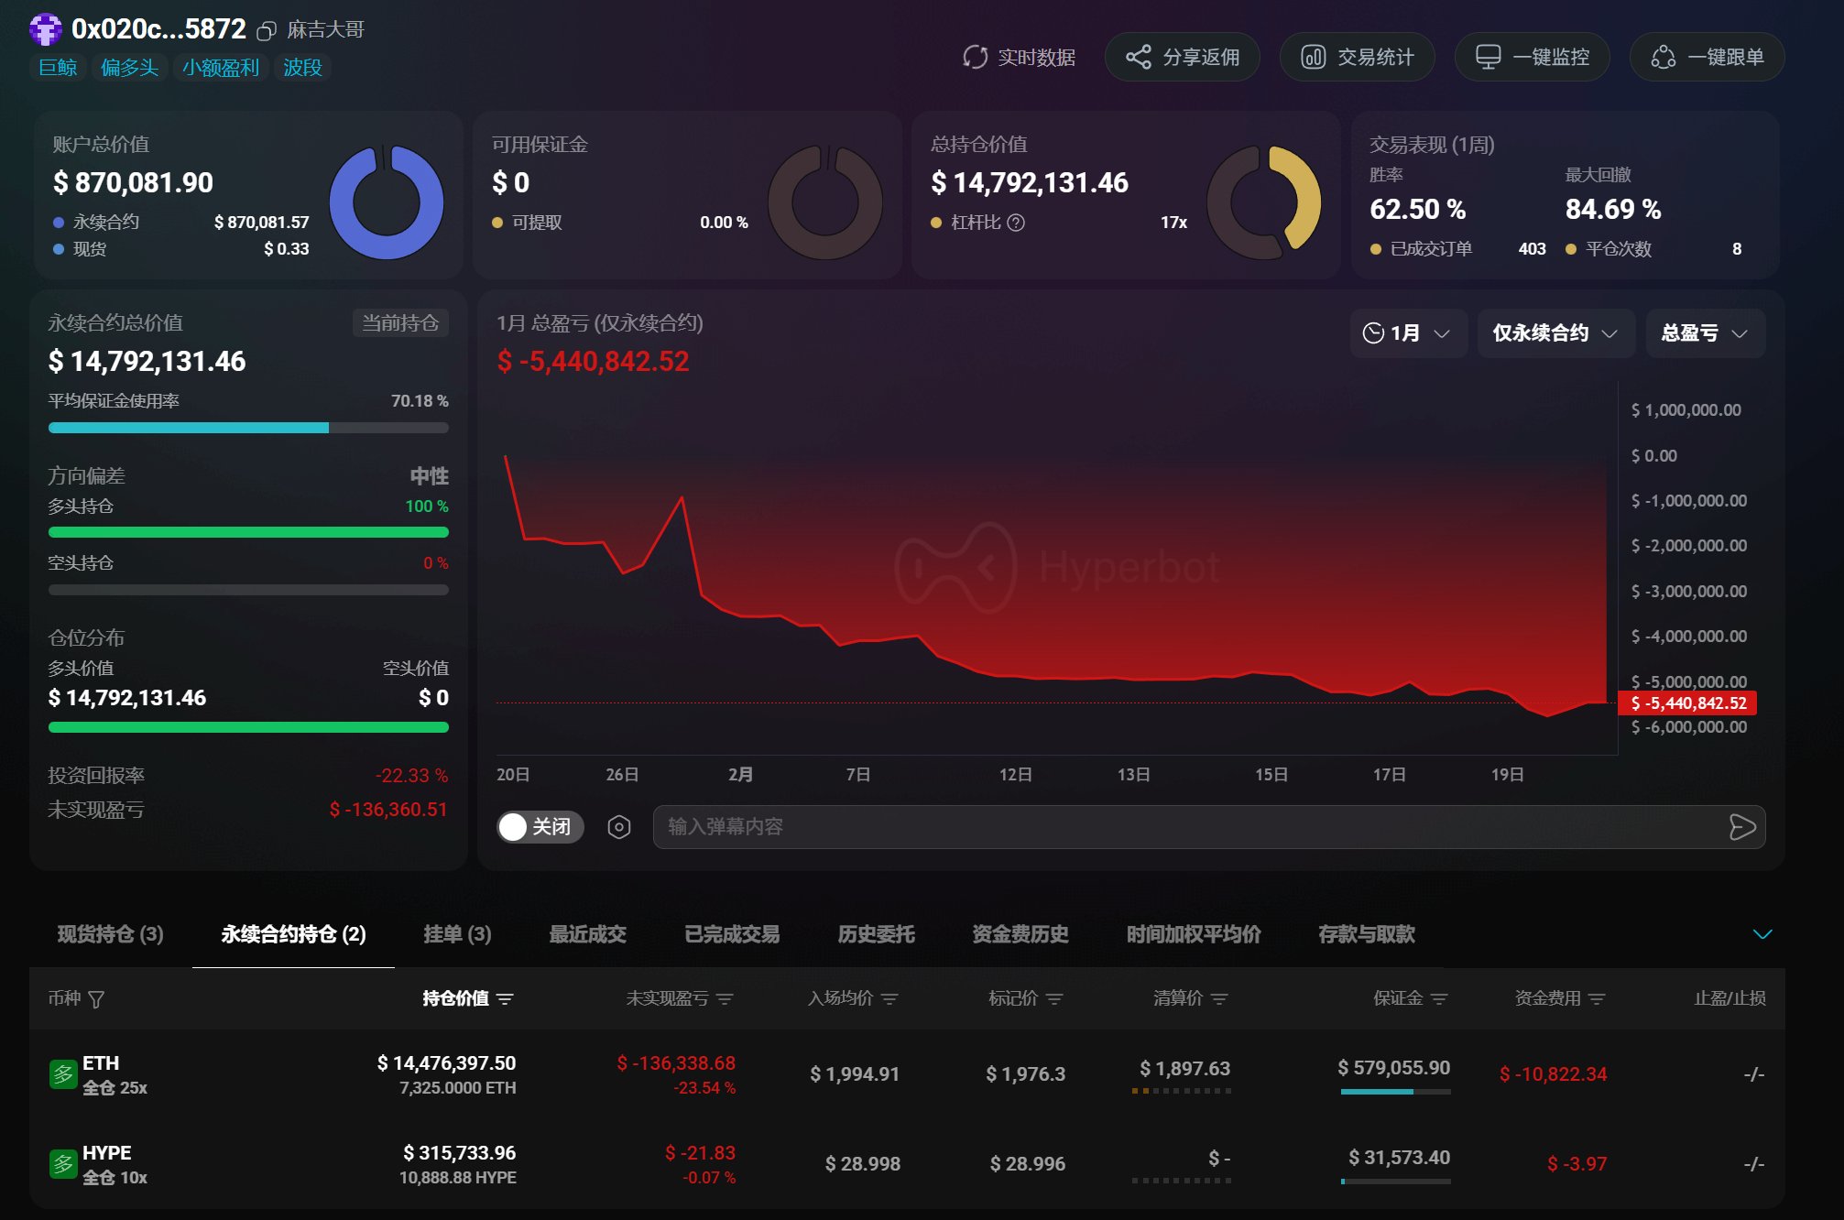Open danmaku settings hexagon icon
Viewport: 1844px width, 1220px height.
[x=619, y=827]
